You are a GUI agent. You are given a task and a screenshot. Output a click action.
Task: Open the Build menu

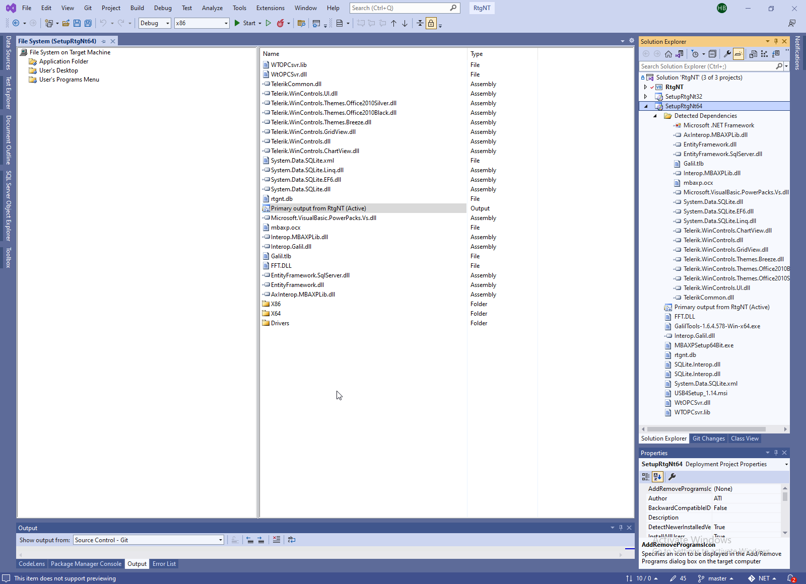coord(137,8)
